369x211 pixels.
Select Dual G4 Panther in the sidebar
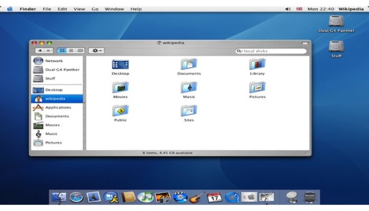pyautogui.click(x=57, y=70)
